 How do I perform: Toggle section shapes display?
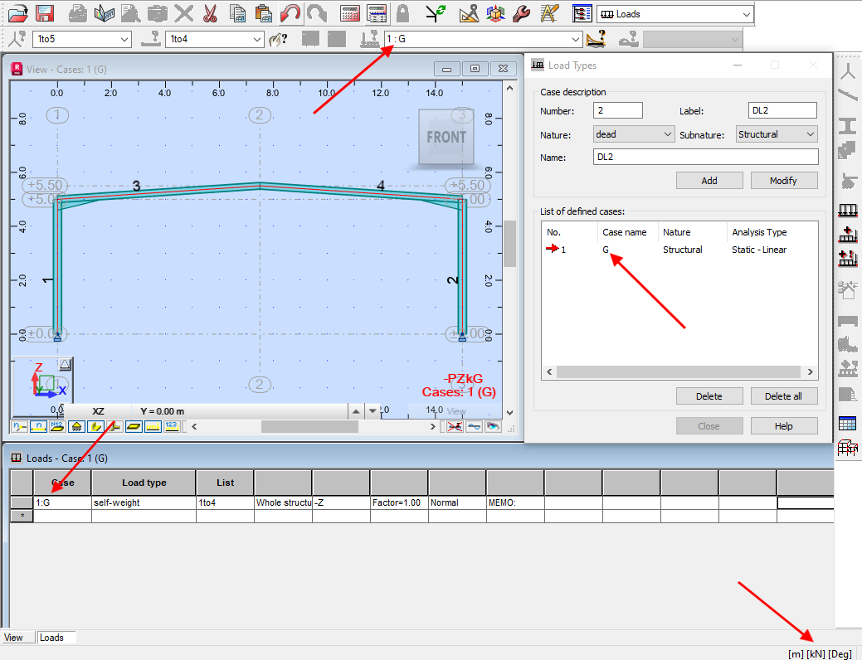pos(95,426)
